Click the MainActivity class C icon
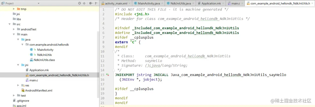Viewport: 315px width, 107px height. (31, 50)
